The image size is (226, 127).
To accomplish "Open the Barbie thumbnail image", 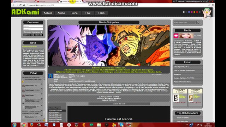I will (x=186, y=36).
